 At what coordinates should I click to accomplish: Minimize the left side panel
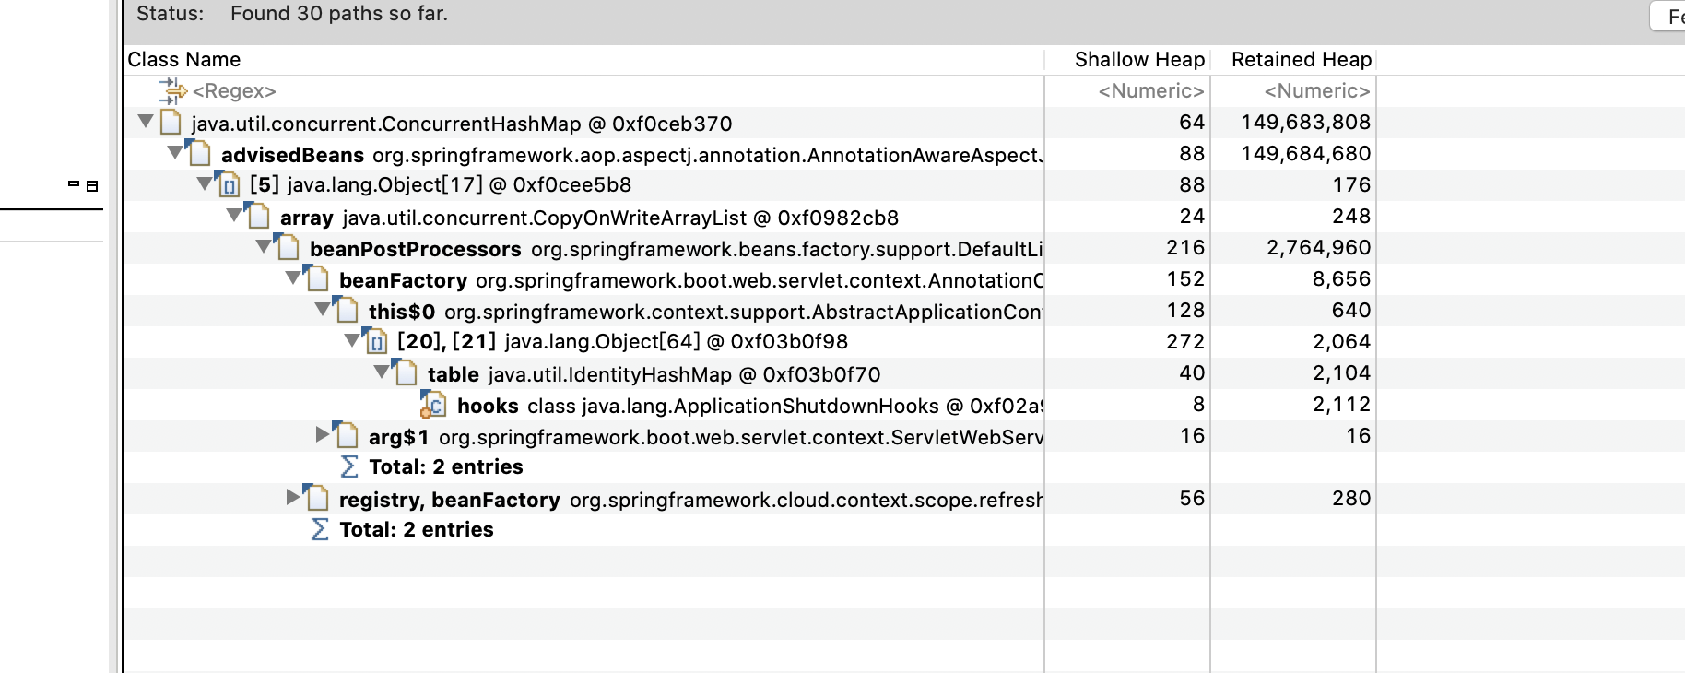pyautogui.click(x=74, y=184)
